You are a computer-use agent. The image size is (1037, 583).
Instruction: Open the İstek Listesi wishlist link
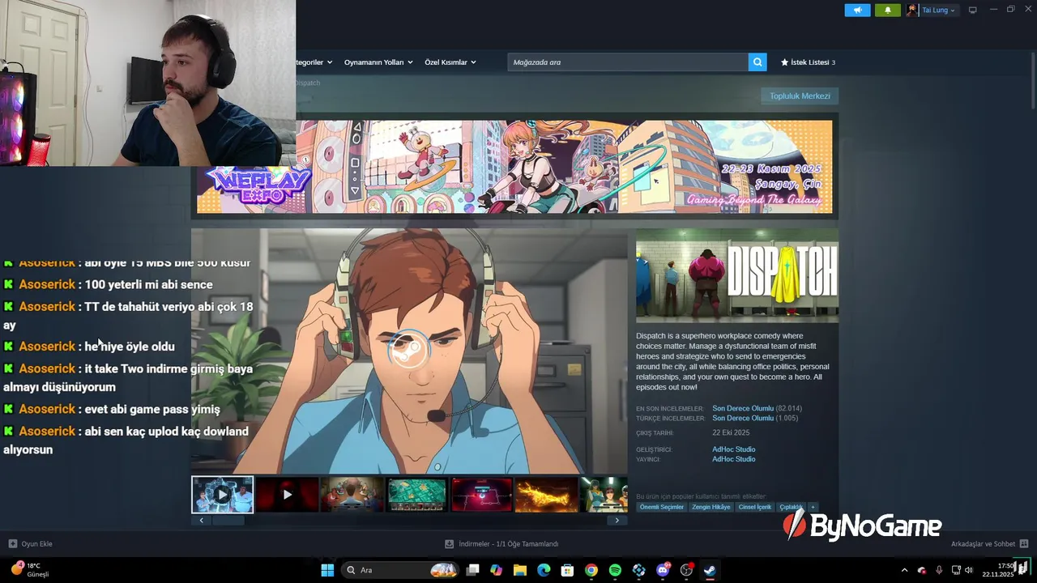(809, 62)
